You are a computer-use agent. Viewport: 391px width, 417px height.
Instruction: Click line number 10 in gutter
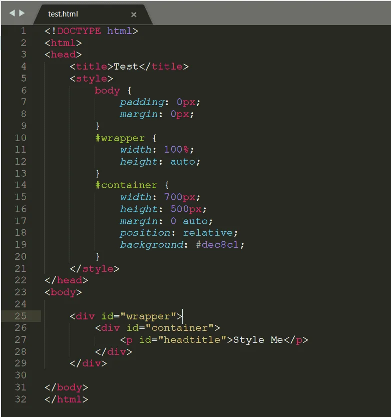[x=21, y=138]
